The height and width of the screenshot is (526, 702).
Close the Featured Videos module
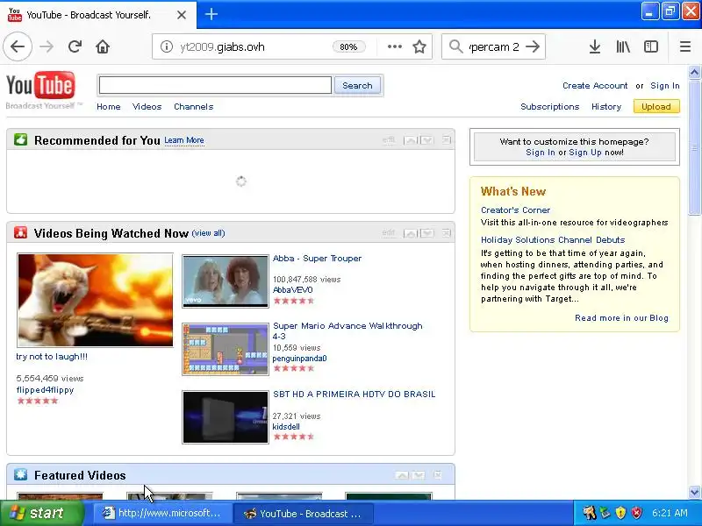pyautogui.click(x=438, y=474)
